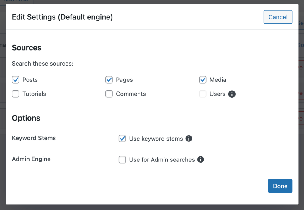Click the Search these sources text

(x=43, y=64)
